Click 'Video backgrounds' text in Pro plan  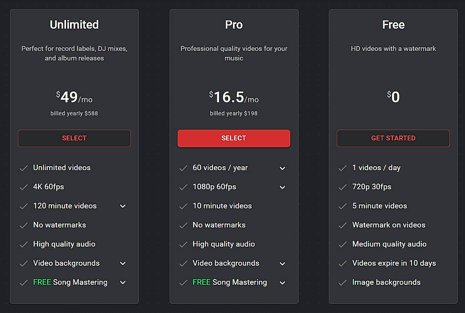coord(226,263)
